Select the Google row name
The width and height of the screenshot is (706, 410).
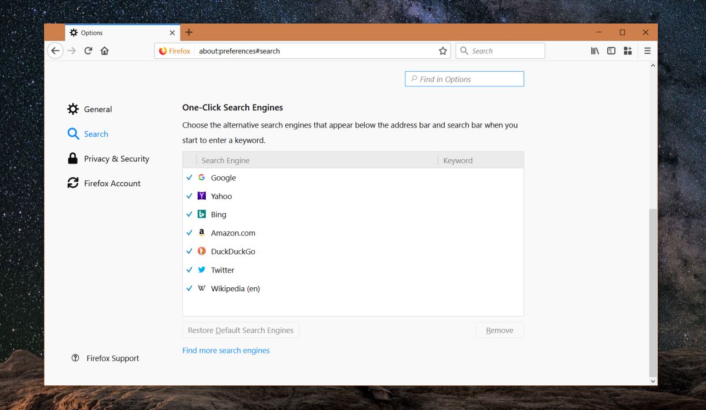coord(224,178)
